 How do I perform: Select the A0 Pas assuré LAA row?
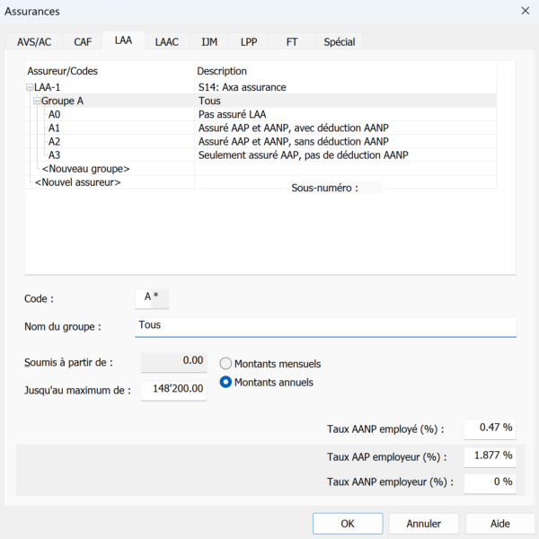pyautogui.click(x=261, y=114)
